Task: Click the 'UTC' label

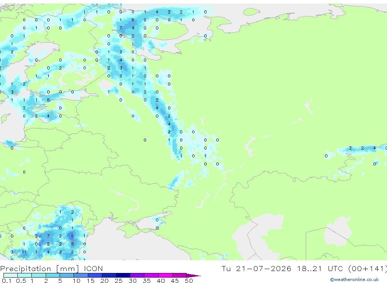Action: [336, 268]
